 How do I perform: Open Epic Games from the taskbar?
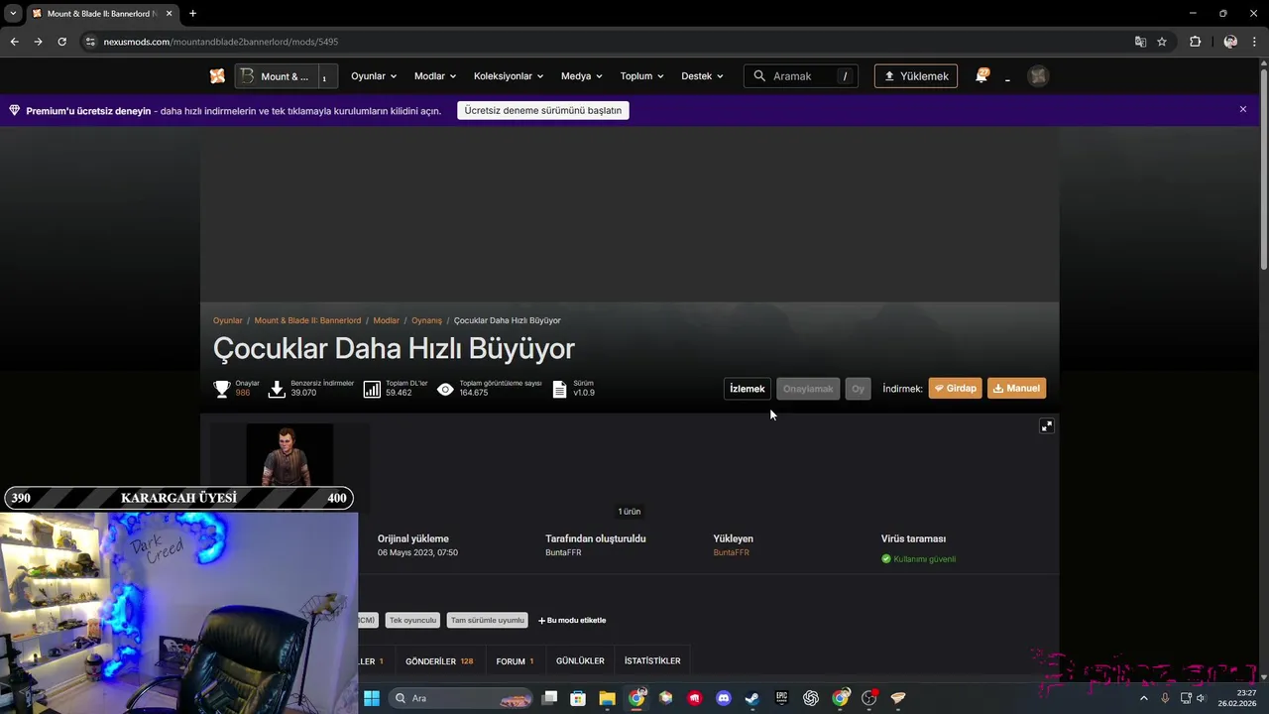pyautogui.click(x=781, y=698)
